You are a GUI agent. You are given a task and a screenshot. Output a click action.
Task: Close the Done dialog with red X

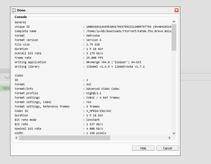click(176, 10)
